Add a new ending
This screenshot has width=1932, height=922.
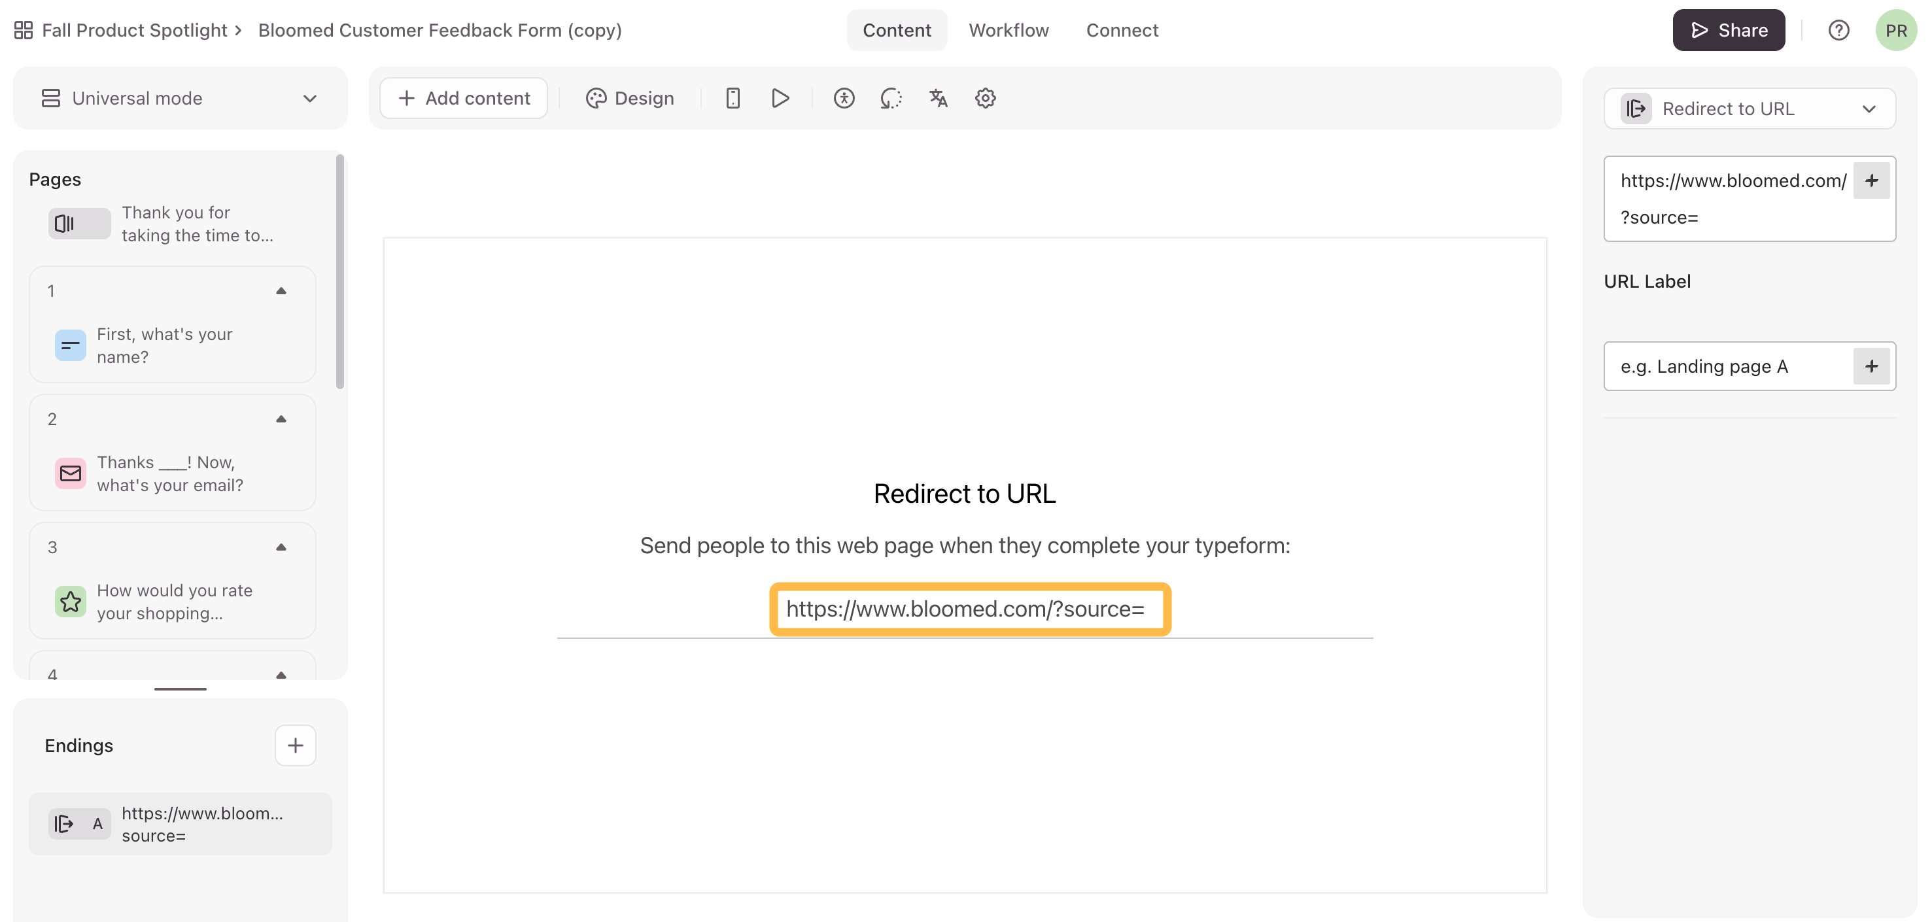pyautogui.click(x=296, y=745)
